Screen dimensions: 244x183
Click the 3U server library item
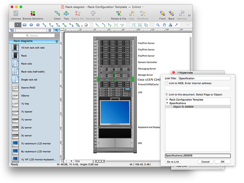point(26,136)
